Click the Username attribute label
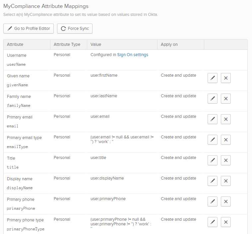The image size is (252, 234). click(17, 55)
